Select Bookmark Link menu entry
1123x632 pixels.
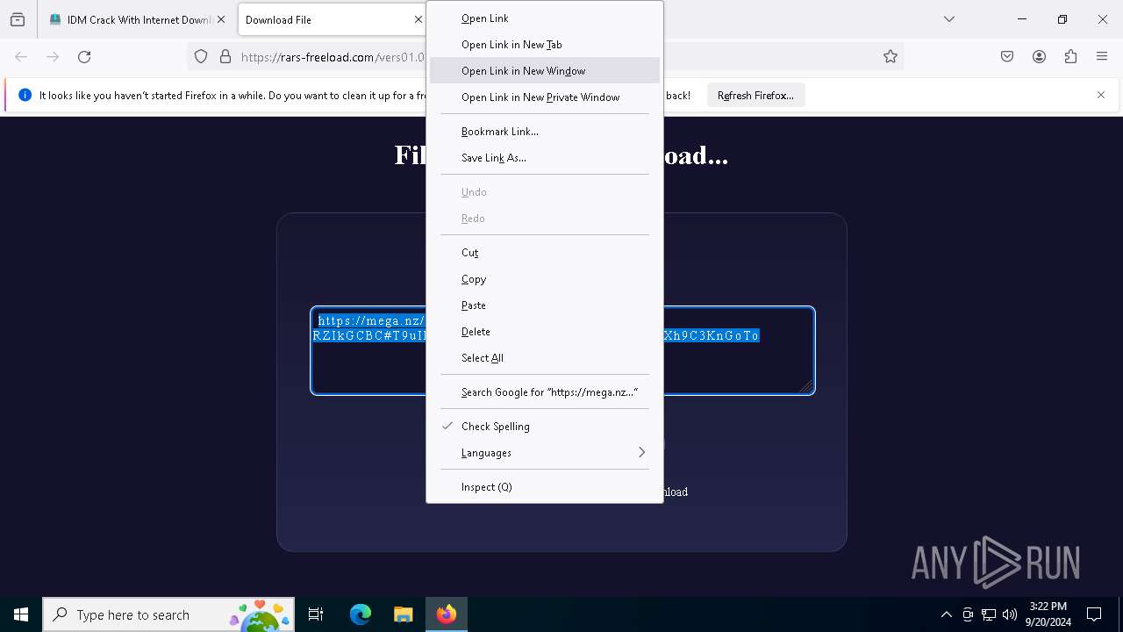click(x=545, y=132)
